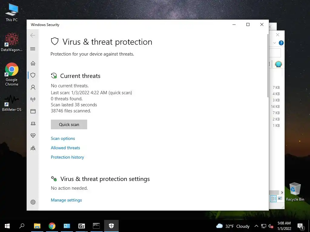Open Chrome from the taskbar

pos(52,226)
